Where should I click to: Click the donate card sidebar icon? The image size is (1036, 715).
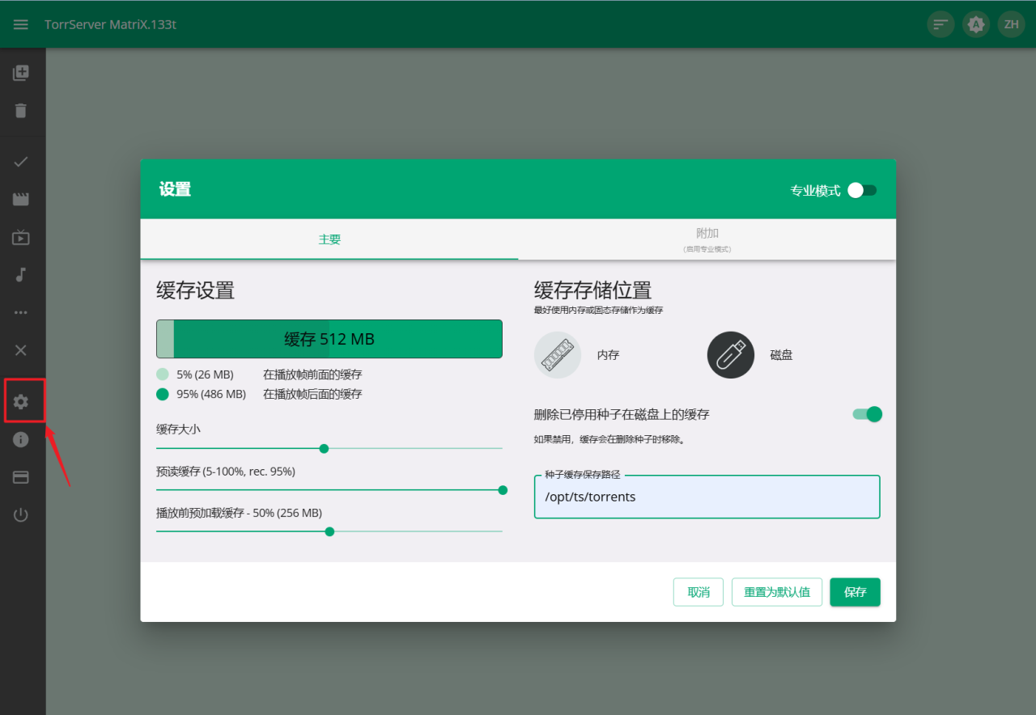pos(21,477)
